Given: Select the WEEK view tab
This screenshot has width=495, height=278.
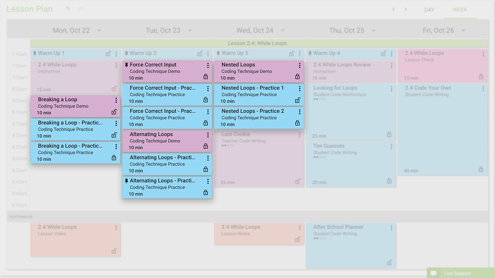Looking at the screenshot, I should [x=460, y=10].
